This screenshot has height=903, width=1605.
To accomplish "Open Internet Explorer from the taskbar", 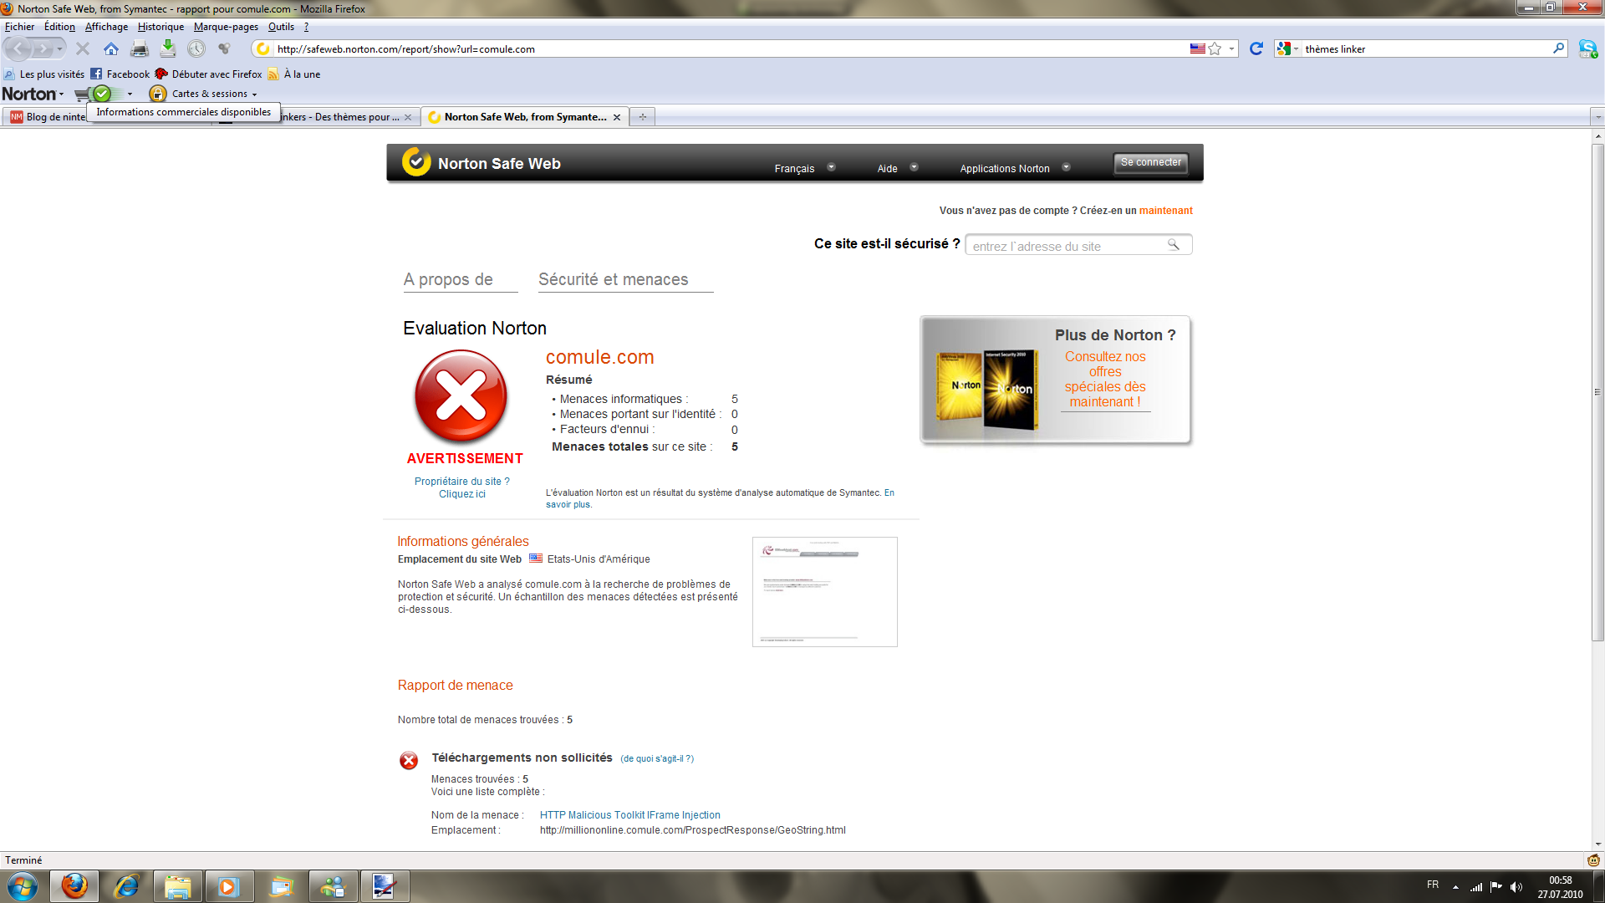I will (126, 886).
